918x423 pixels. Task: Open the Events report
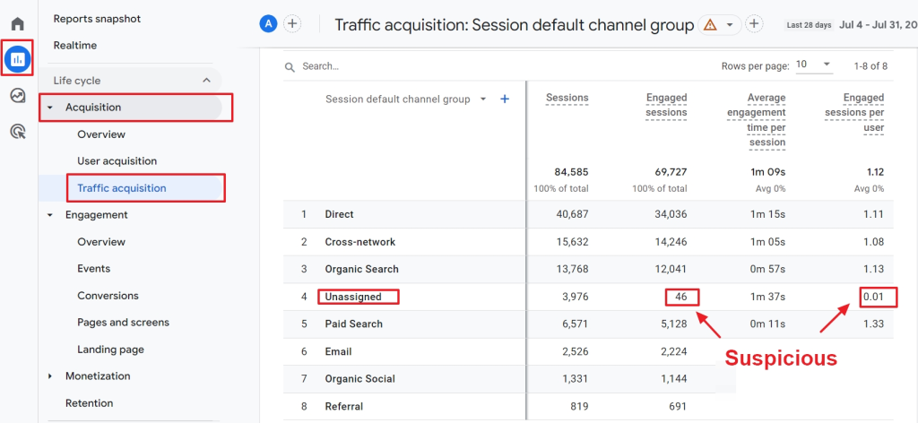pos(93,269)
